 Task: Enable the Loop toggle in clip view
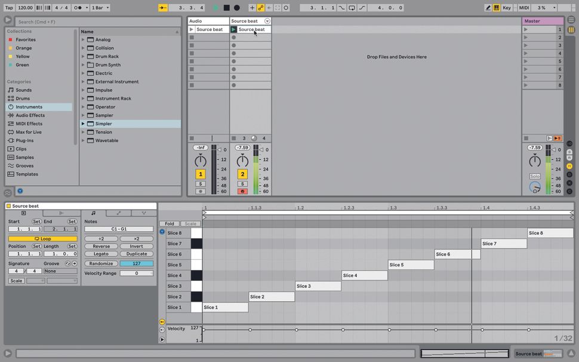42,238
